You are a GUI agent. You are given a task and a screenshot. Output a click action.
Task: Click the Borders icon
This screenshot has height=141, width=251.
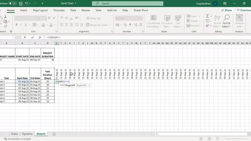pos(35,25)
